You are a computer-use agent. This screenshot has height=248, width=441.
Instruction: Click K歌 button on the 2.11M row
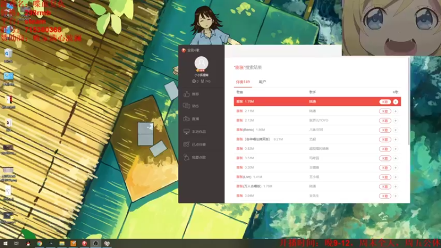(x=385, y=111)
